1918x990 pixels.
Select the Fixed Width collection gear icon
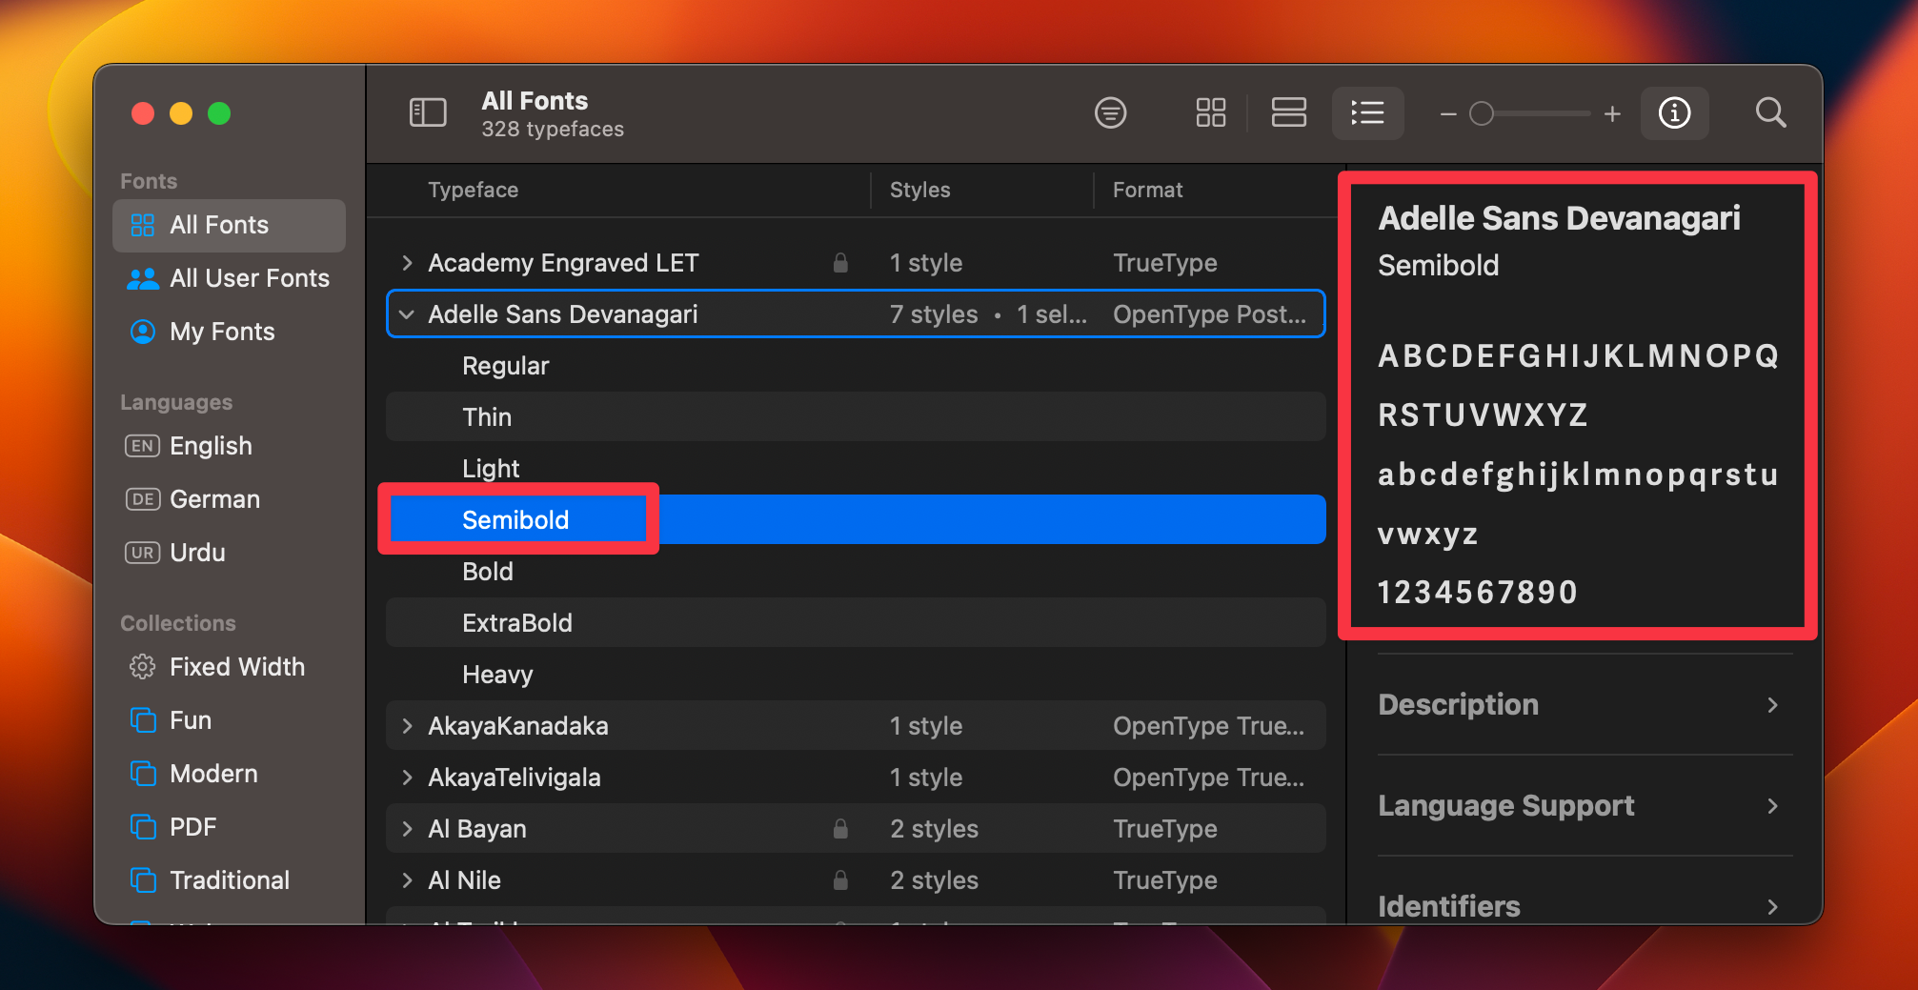pos(142,666)
